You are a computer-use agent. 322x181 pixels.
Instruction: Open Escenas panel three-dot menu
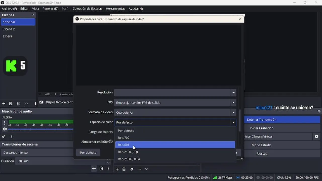pos(35,103)
